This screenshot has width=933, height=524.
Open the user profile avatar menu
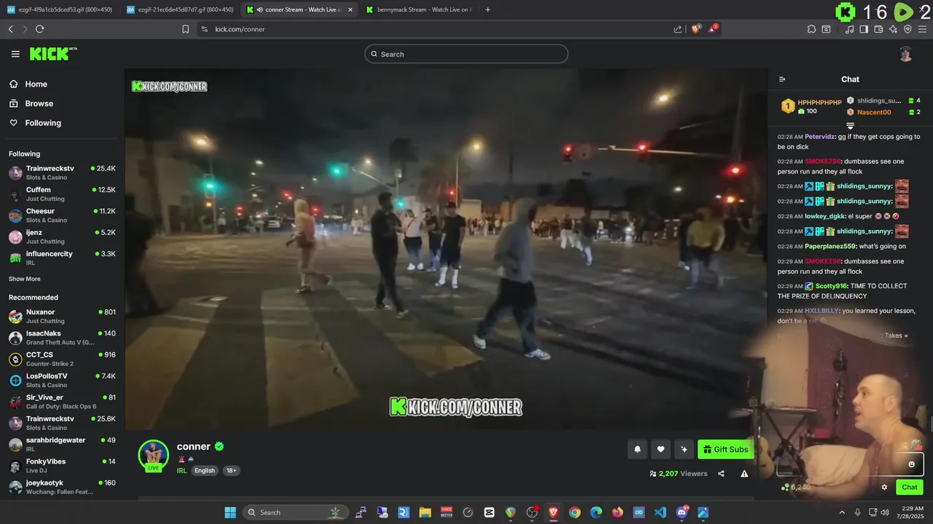(905, 54)
